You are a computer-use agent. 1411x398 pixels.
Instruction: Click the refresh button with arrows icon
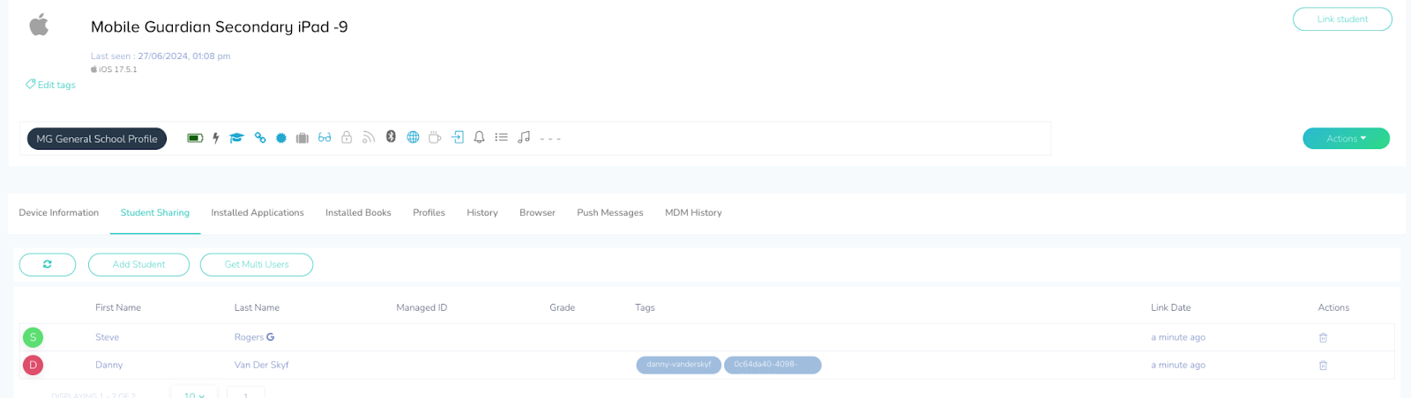[48, 264]
